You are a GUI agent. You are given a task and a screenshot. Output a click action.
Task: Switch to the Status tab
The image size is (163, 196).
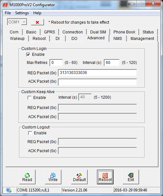(148, 32)
